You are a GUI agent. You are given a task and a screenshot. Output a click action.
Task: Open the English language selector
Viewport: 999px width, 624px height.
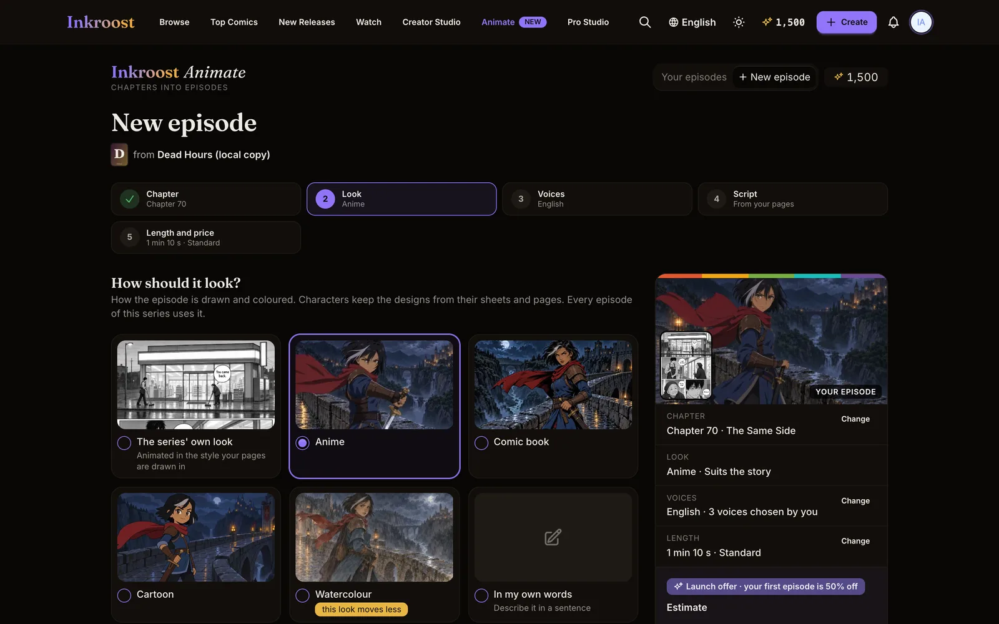(692, 22)
